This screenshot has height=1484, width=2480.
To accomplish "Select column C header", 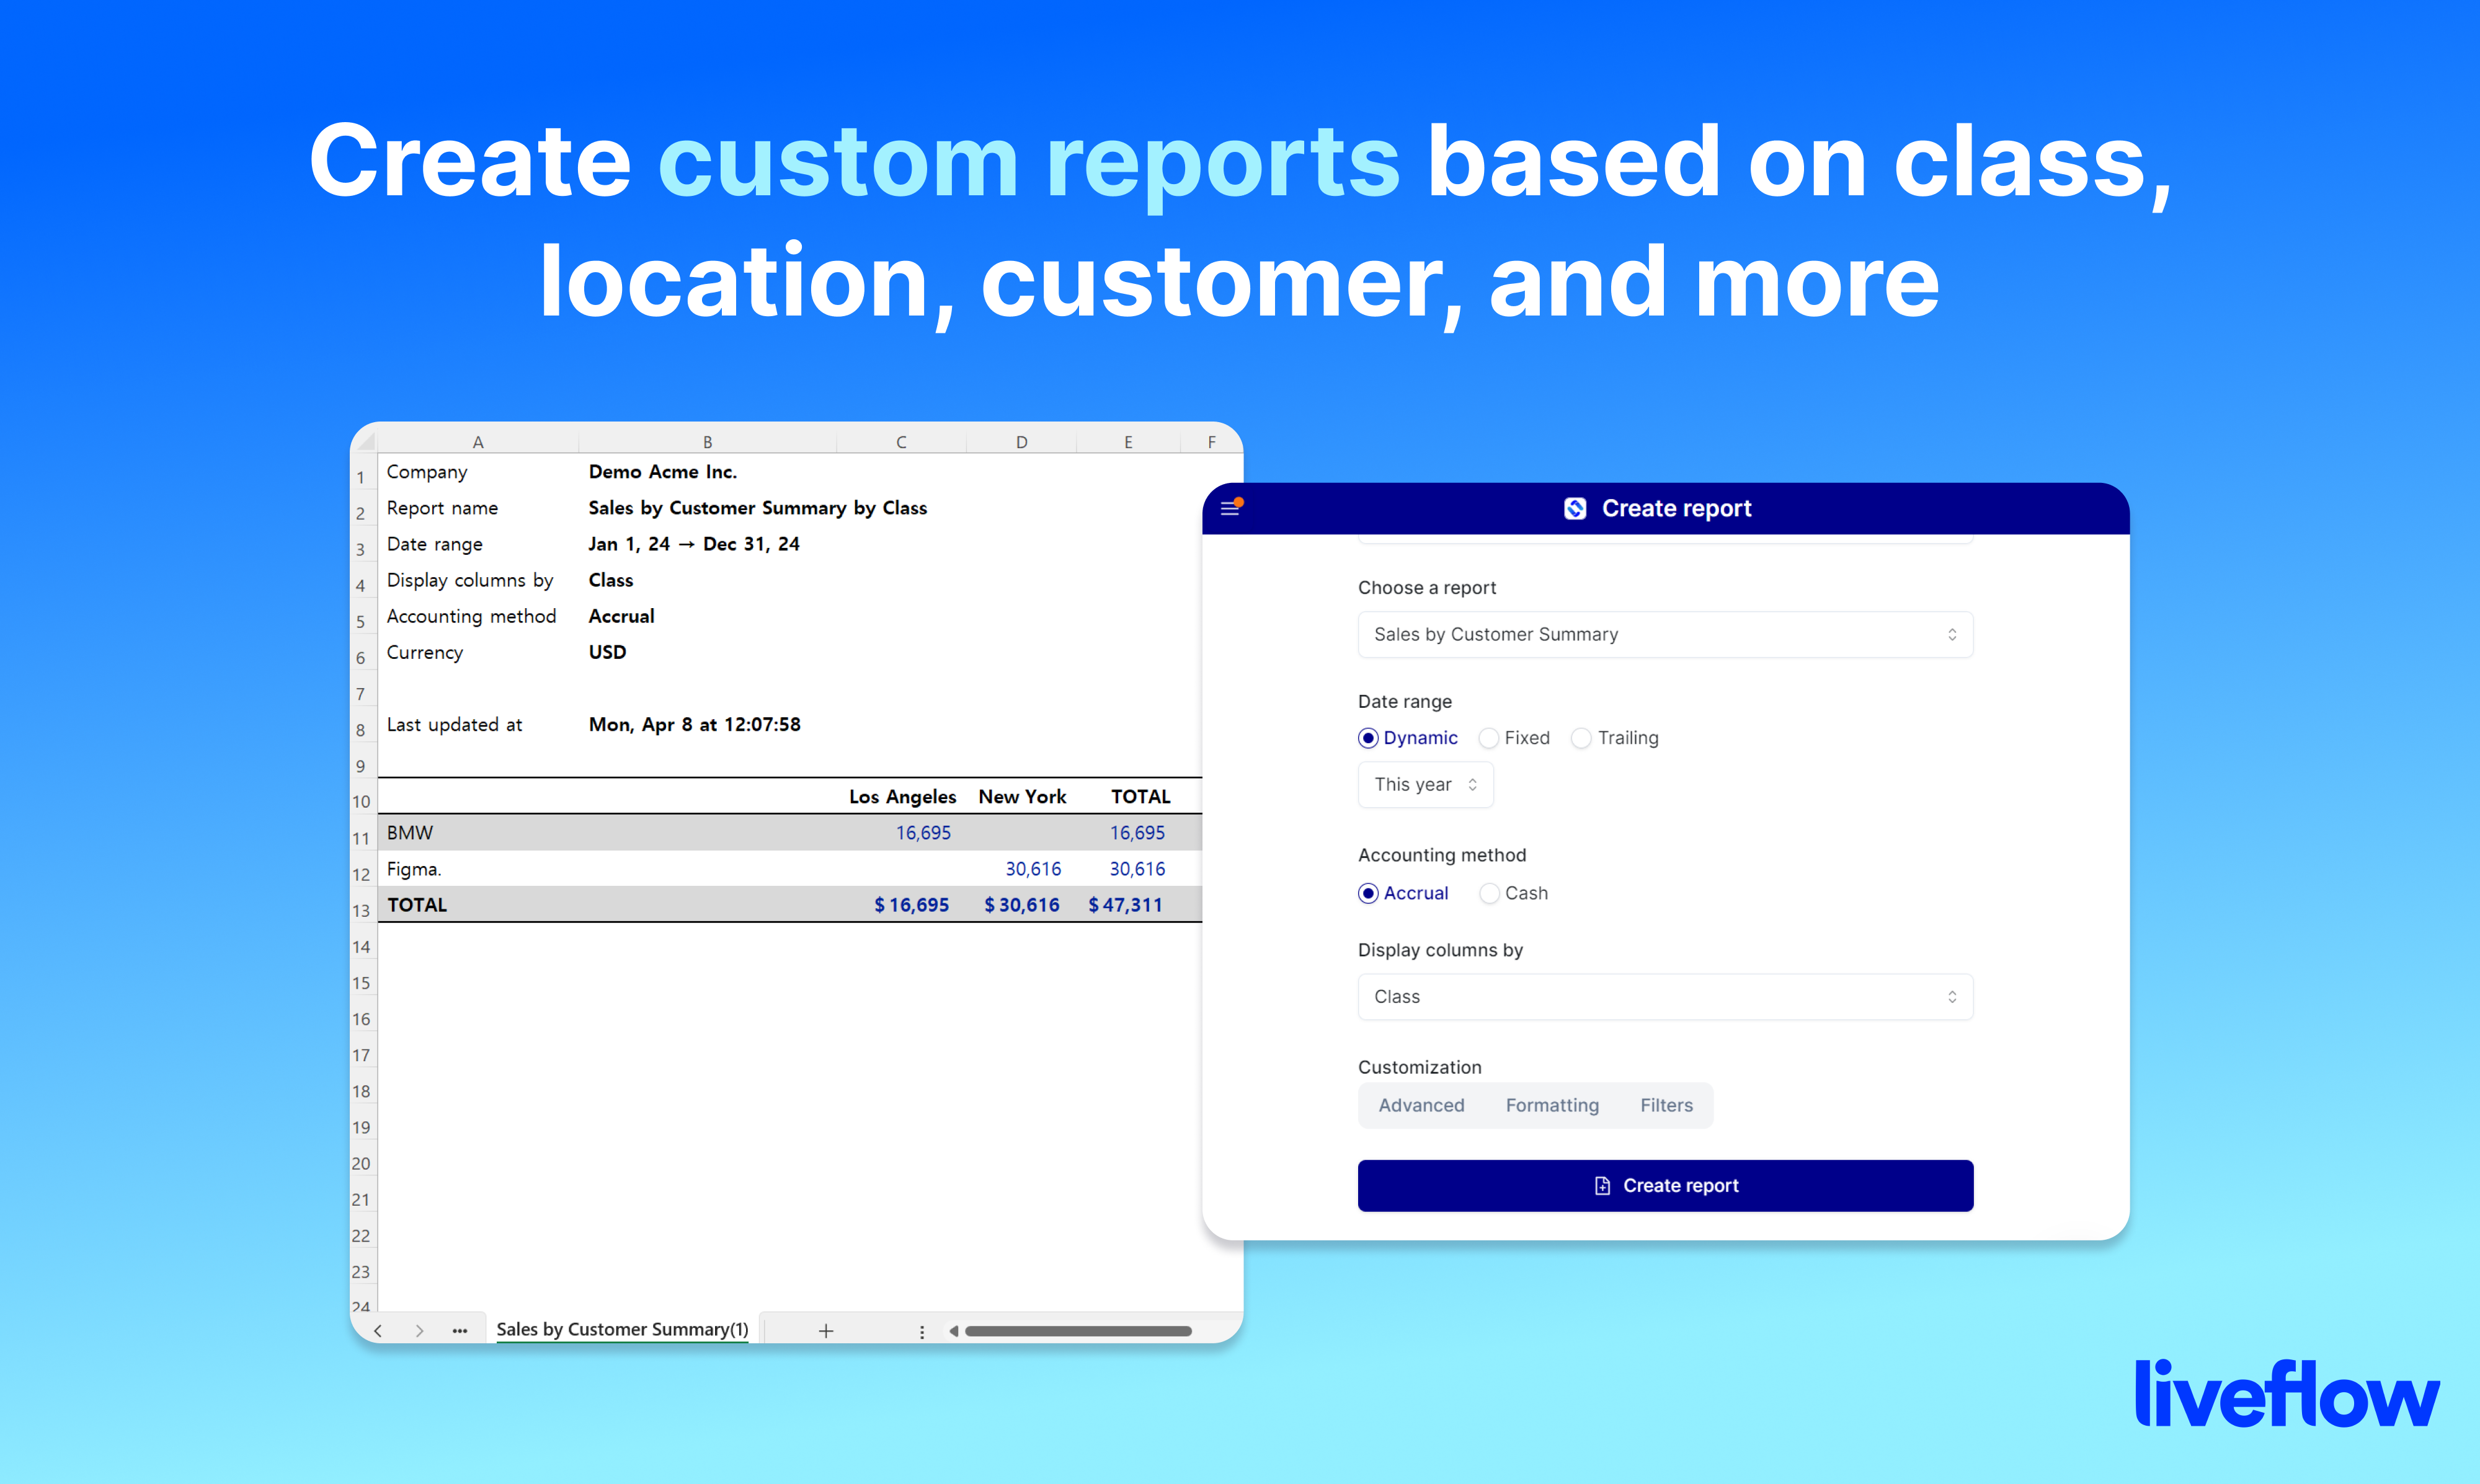I will 901,441.
